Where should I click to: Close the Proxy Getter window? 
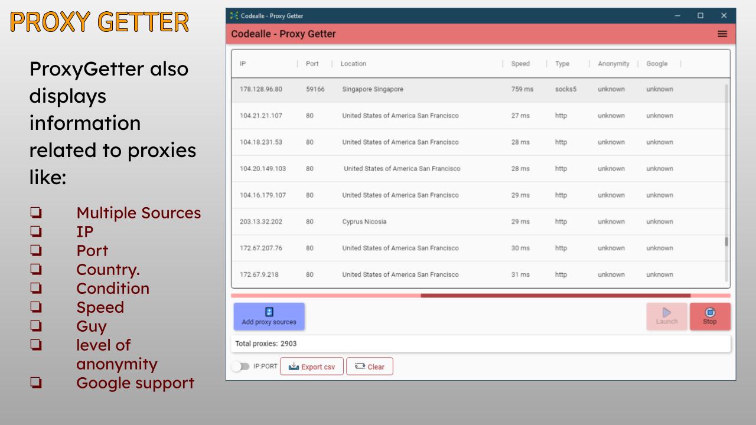[x=724, y=15]
